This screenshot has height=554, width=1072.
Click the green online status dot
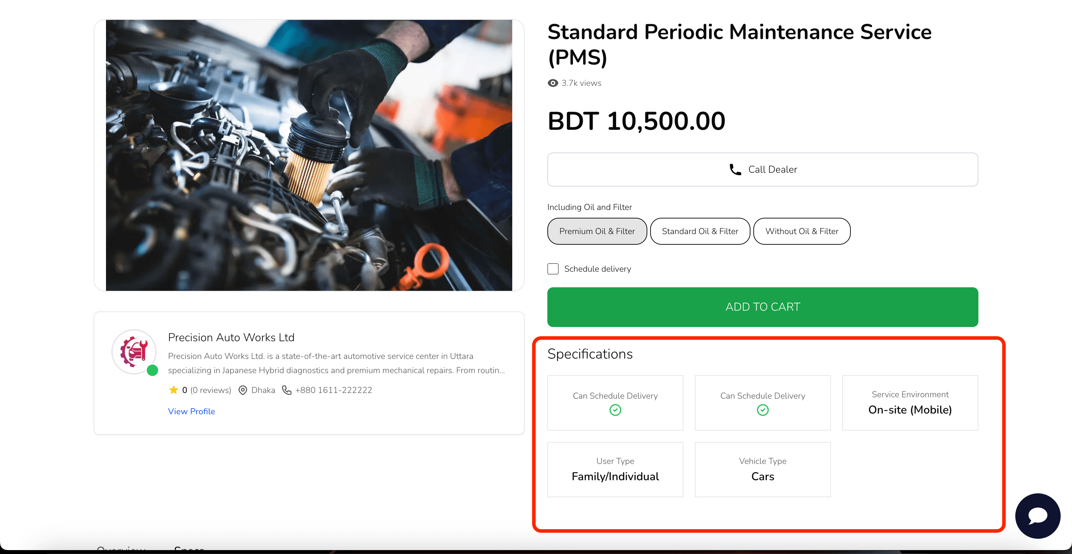pyautogui.click(x=152, y=370)
